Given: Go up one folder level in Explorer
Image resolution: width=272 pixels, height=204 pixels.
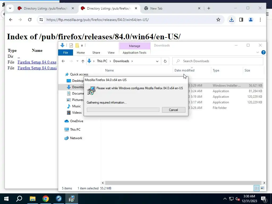Looking at the screenshot, I should pos(83,61).
